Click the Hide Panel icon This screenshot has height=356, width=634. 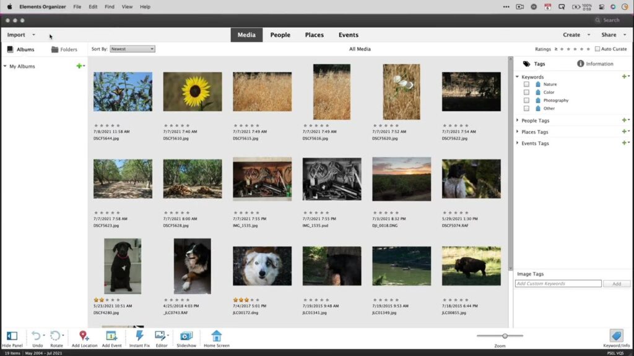coord(12,336)
